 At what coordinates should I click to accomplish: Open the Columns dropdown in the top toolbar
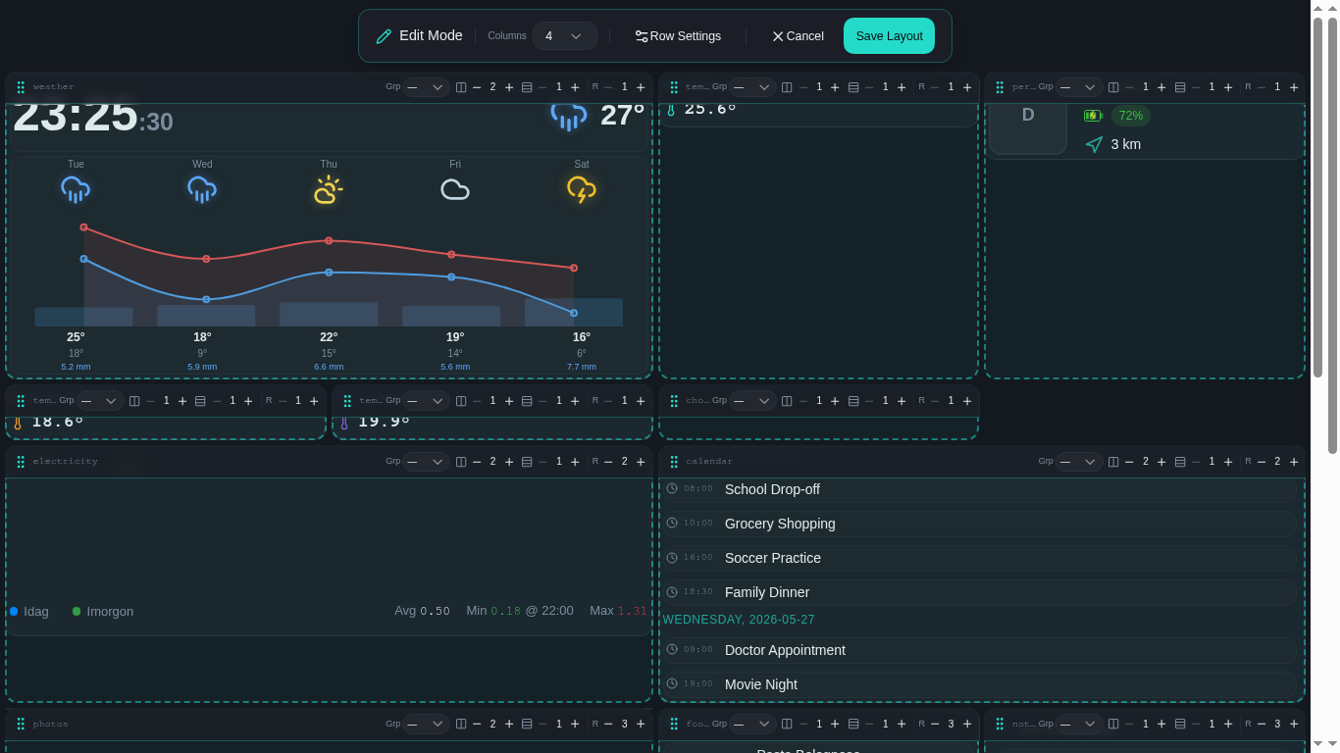[564, 36]
